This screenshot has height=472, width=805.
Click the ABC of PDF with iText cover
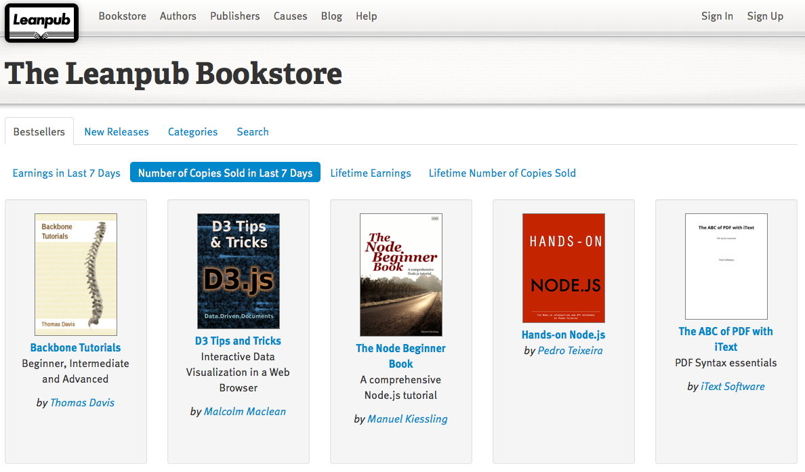(726, 266)
